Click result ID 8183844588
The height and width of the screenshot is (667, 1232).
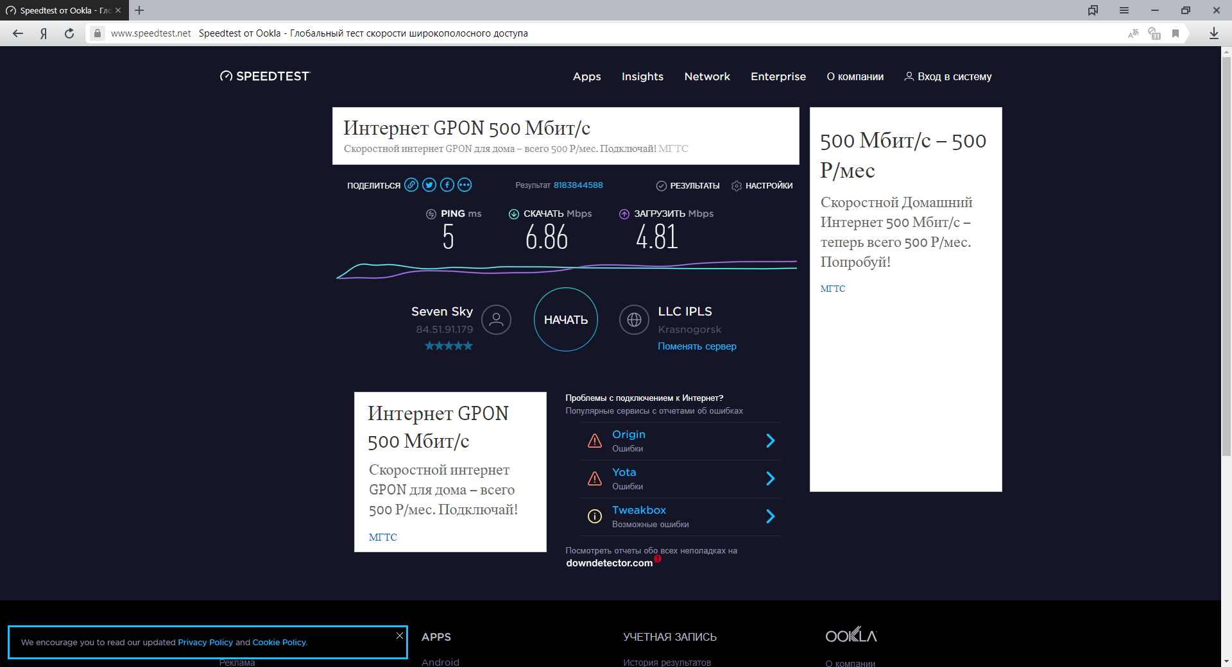(x=578, y=185)
